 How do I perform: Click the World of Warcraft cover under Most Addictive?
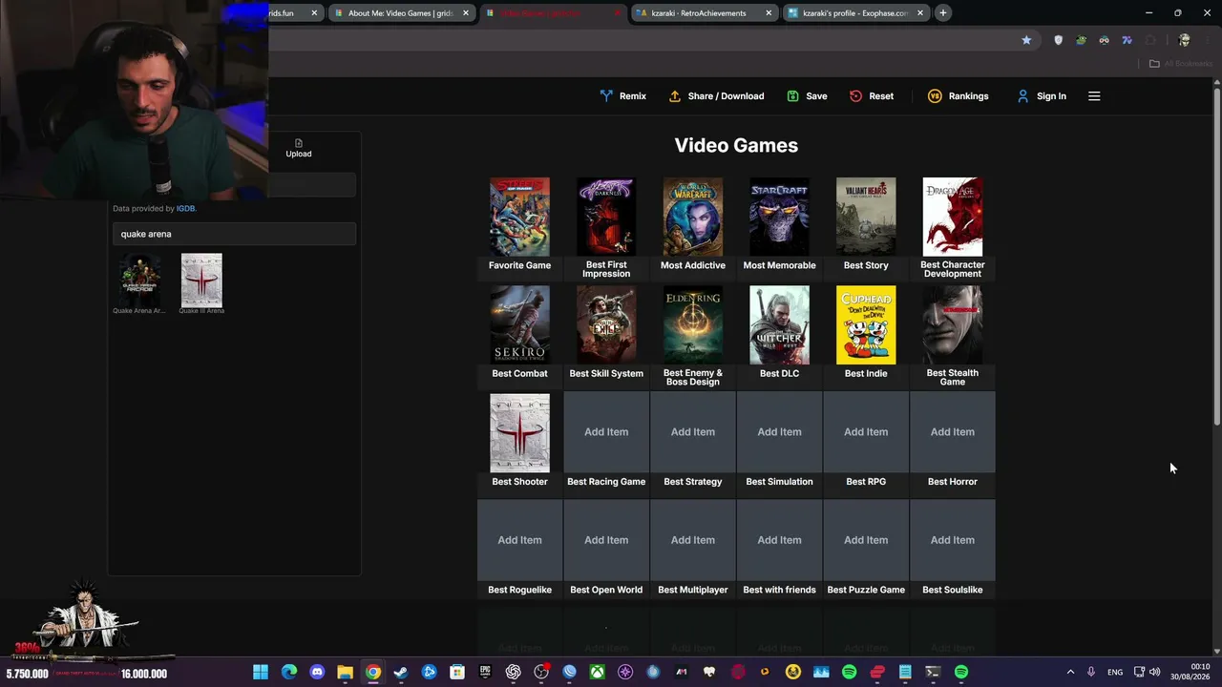point(693,217)
